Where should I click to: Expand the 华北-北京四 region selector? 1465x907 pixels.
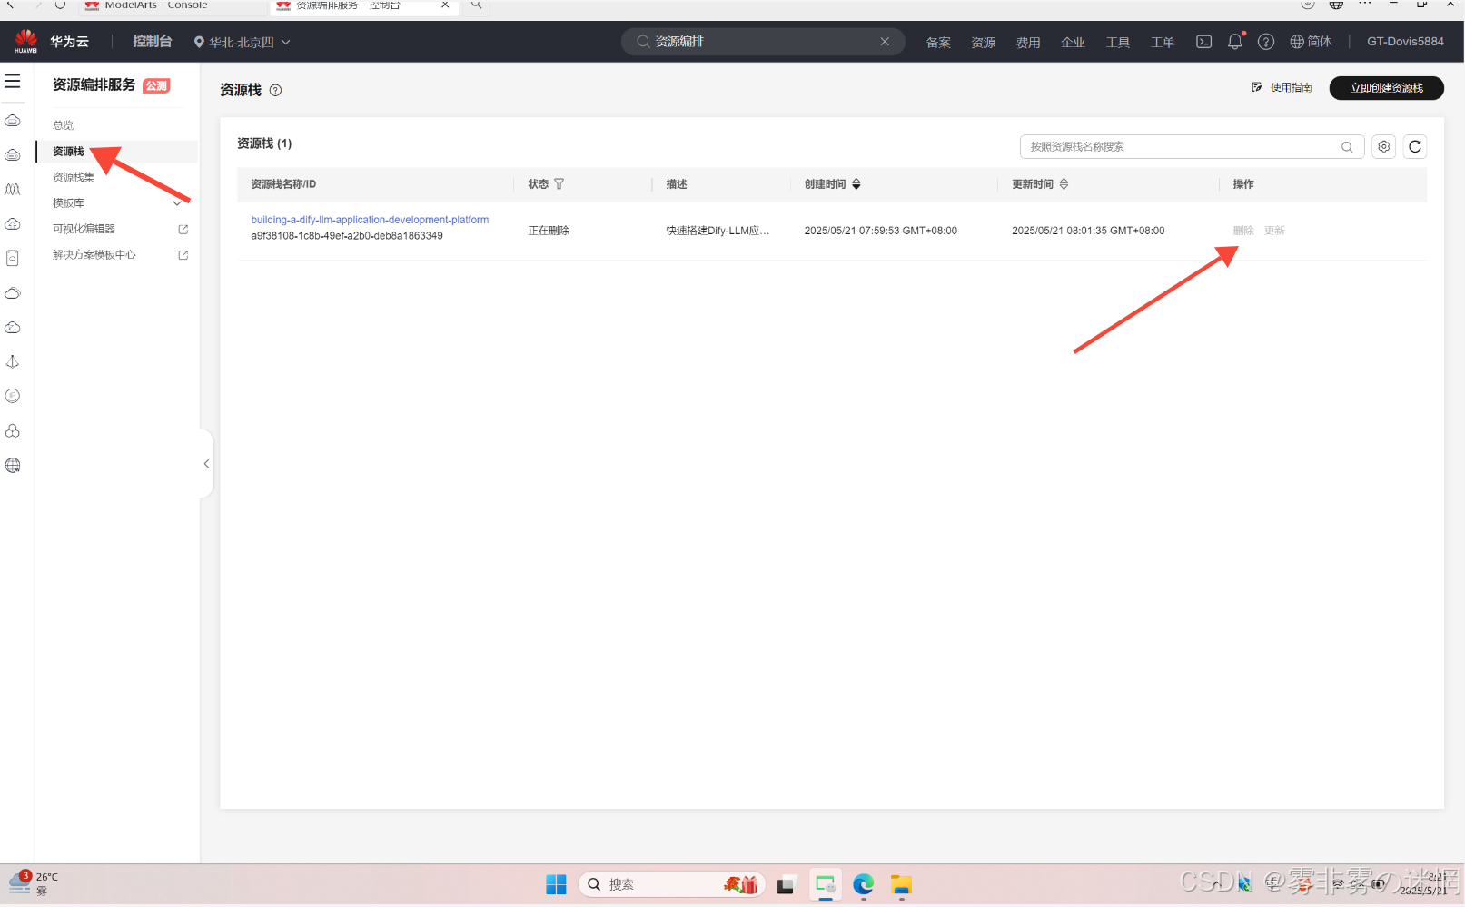tap(243, 42)
